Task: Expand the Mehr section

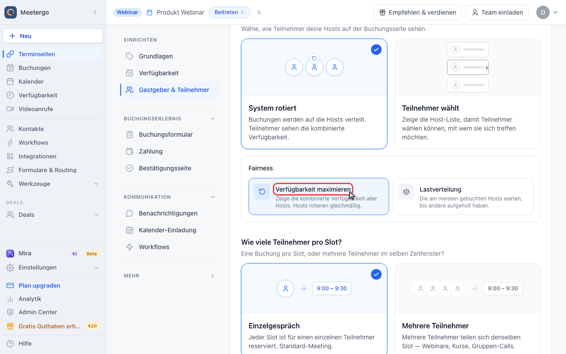Action: pos(213,276)
